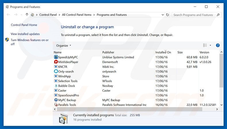This screenshot has width=227, height=129.
Task: Click the forward navigation arrow
Action: (16, 14)
